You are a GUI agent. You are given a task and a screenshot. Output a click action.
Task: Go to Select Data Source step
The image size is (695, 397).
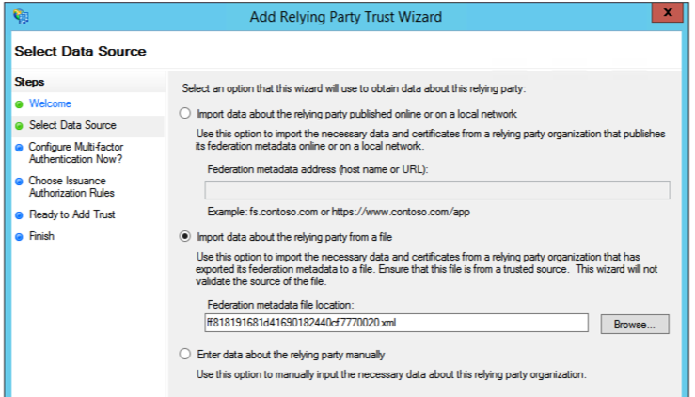[72, 125]
